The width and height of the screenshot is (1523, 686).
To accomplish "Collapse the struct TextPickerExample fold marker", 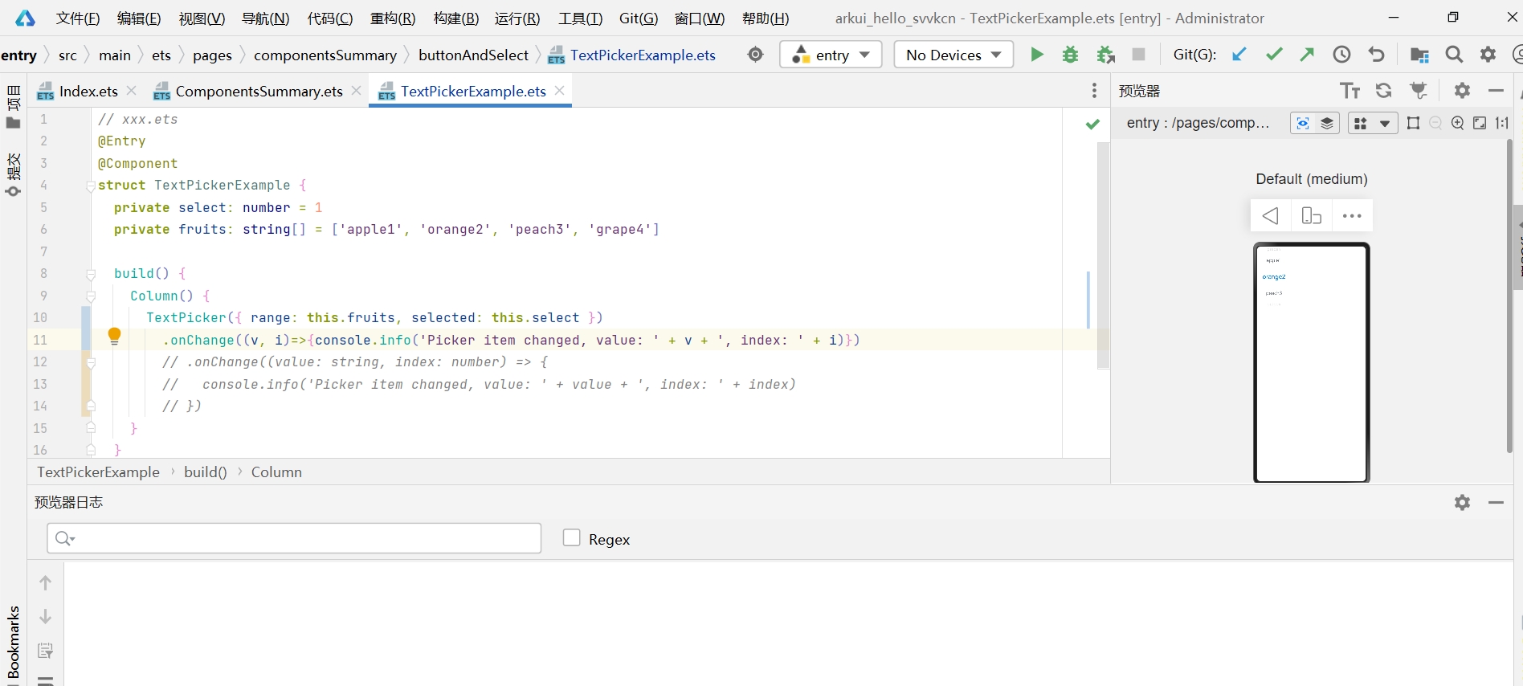I will click(91, 186).
